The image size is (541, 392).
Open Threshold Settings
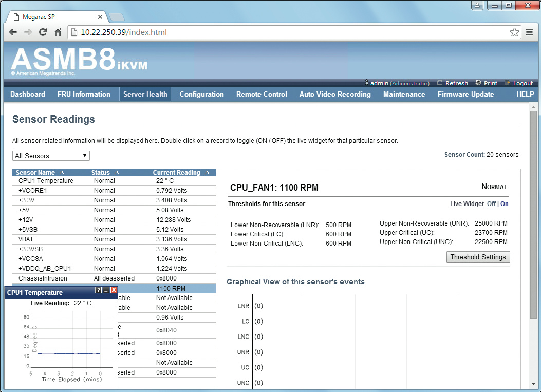(x=478, y=257)
